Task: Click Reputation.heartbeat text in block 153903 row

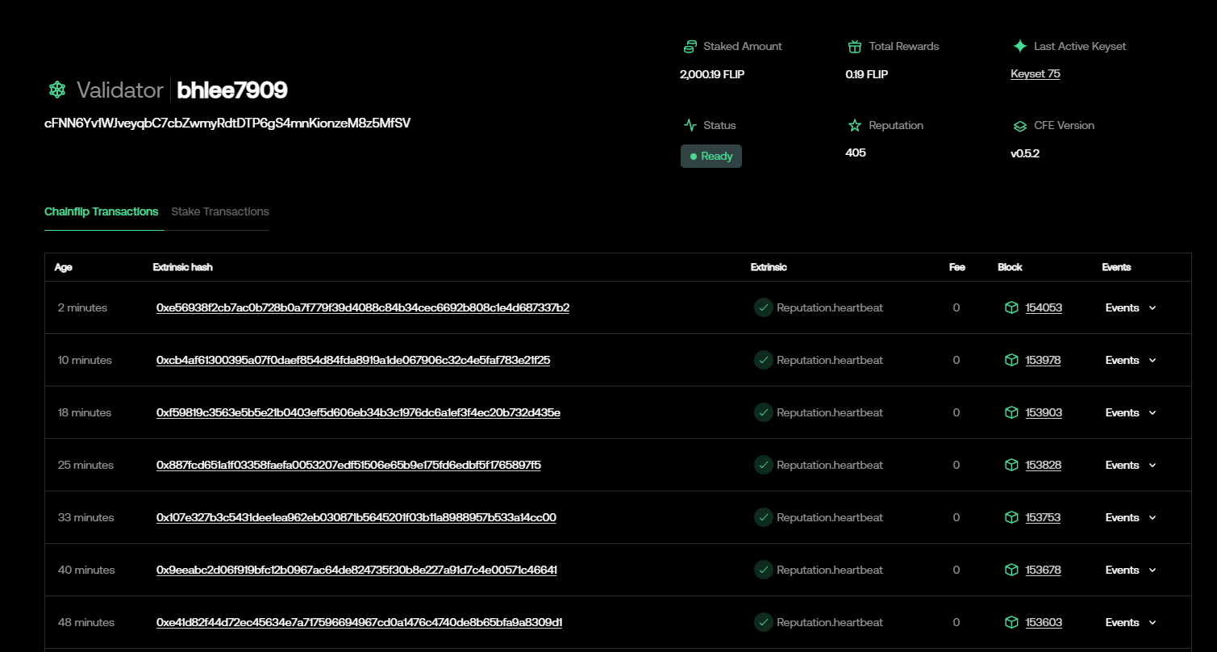Action: (830, 412)
